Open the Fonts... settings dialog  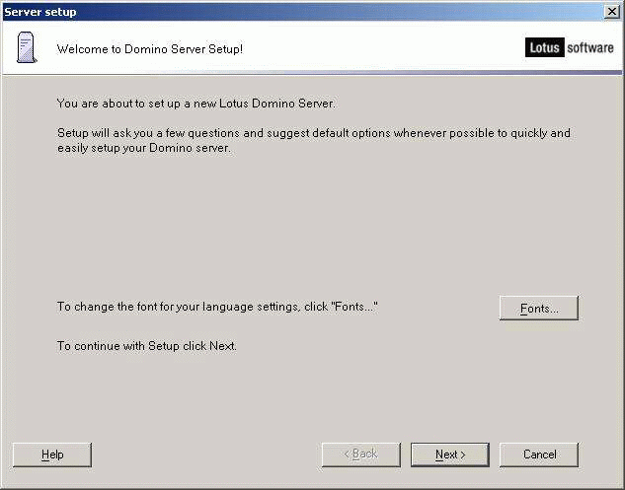pyautogui.click(x=539, y=308)
